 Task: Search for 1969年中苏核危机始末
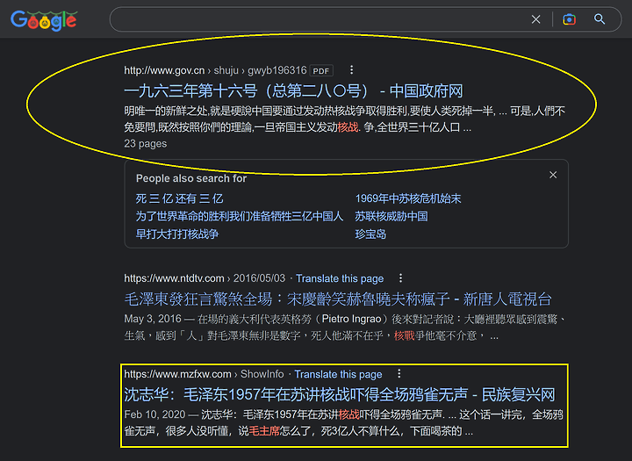pyautogui.click(x=408, y=198)
